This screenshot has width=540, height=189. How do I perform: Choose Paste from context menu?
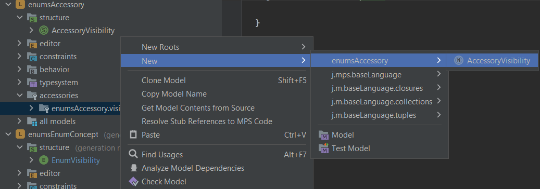click(217, 134)
